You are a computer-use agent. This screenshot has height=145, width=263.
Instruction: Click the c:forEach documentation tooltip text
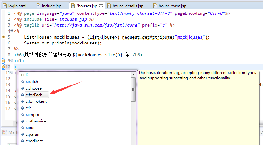[197, 75]
